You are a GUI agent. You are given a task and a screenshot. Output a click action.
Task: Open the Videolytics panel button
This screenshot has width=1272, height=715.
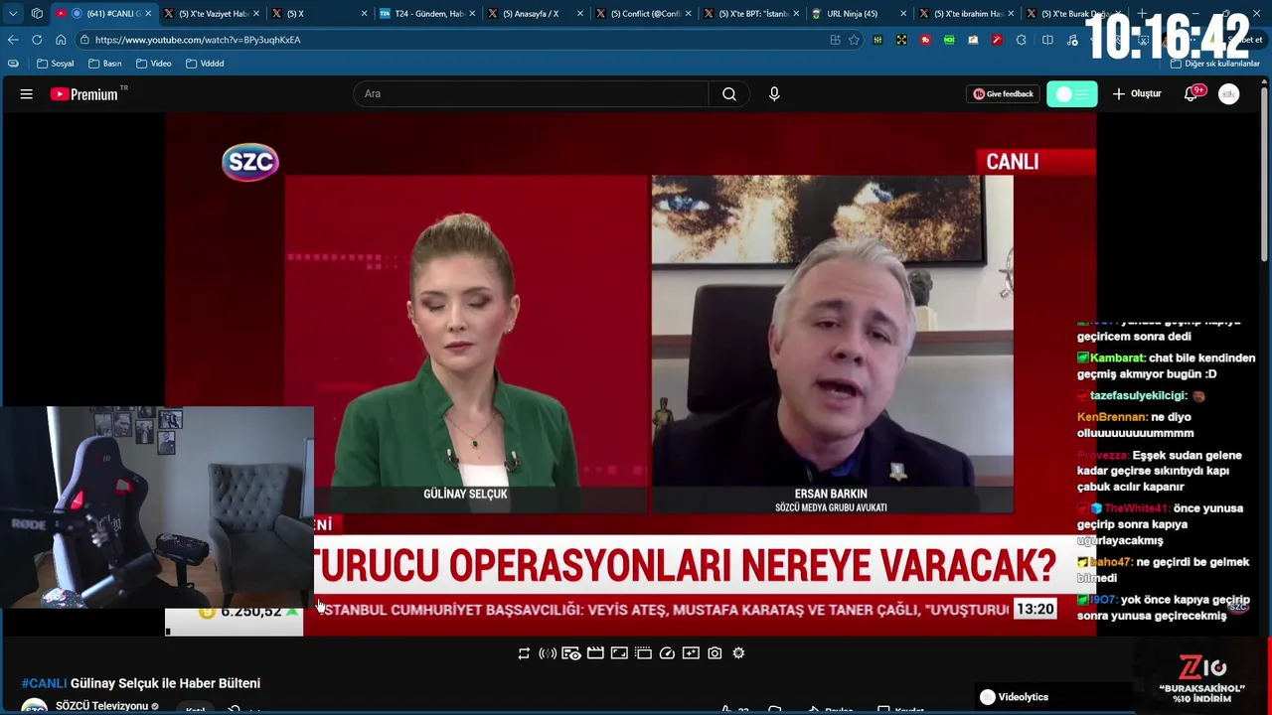(x=1014, y=697)
